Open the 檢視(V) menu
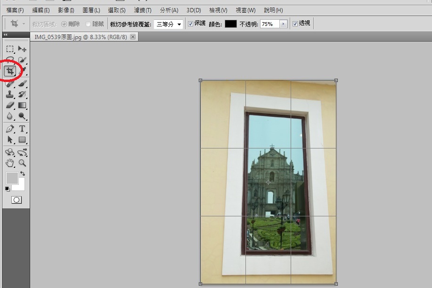 (218, 10)
